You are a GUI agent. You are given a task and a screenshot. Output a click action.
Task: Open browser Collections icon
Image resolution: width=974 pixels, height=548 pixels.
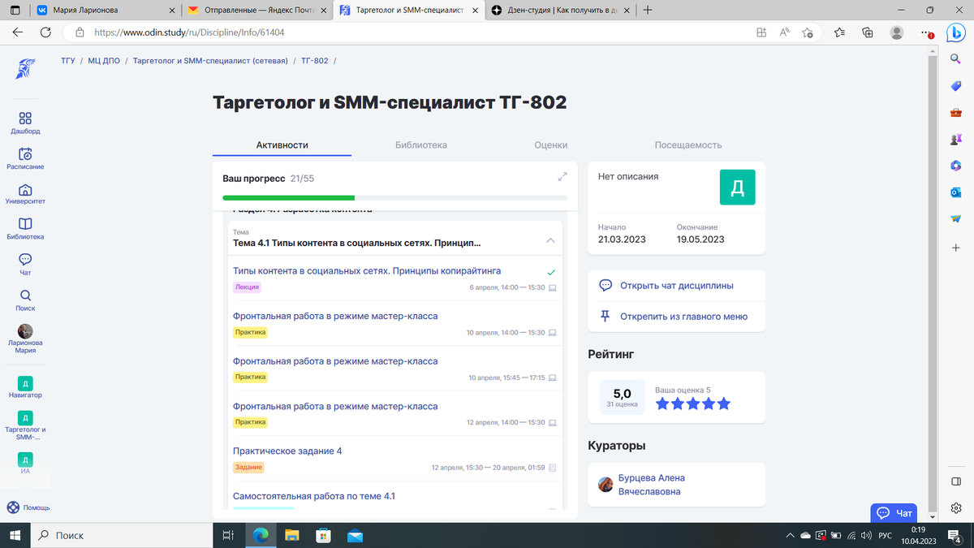[868, 32]
